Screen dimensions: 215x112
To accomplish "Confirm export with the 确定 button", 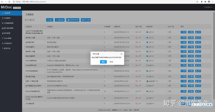I will (103, 62).
